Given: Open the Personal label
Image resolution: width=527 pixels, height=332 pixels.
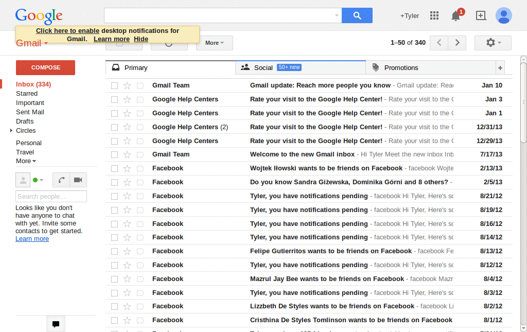Looking at the screenshot, I should point(29,143).
